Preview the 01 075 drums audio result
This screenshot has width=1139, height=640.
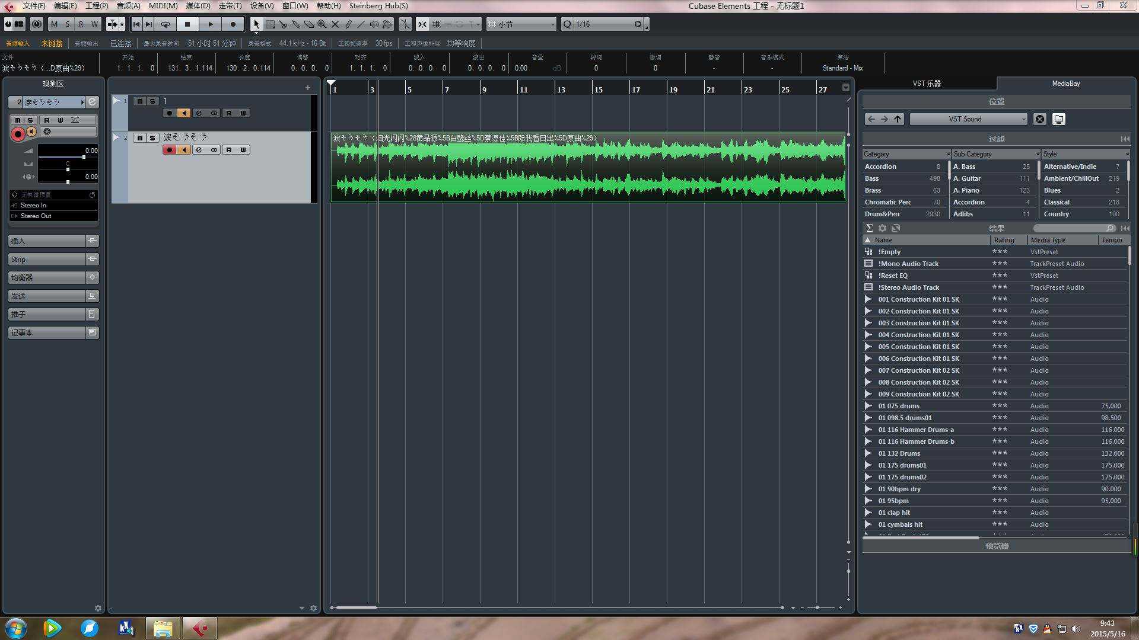pyautogui.click(x=868, y=406)
